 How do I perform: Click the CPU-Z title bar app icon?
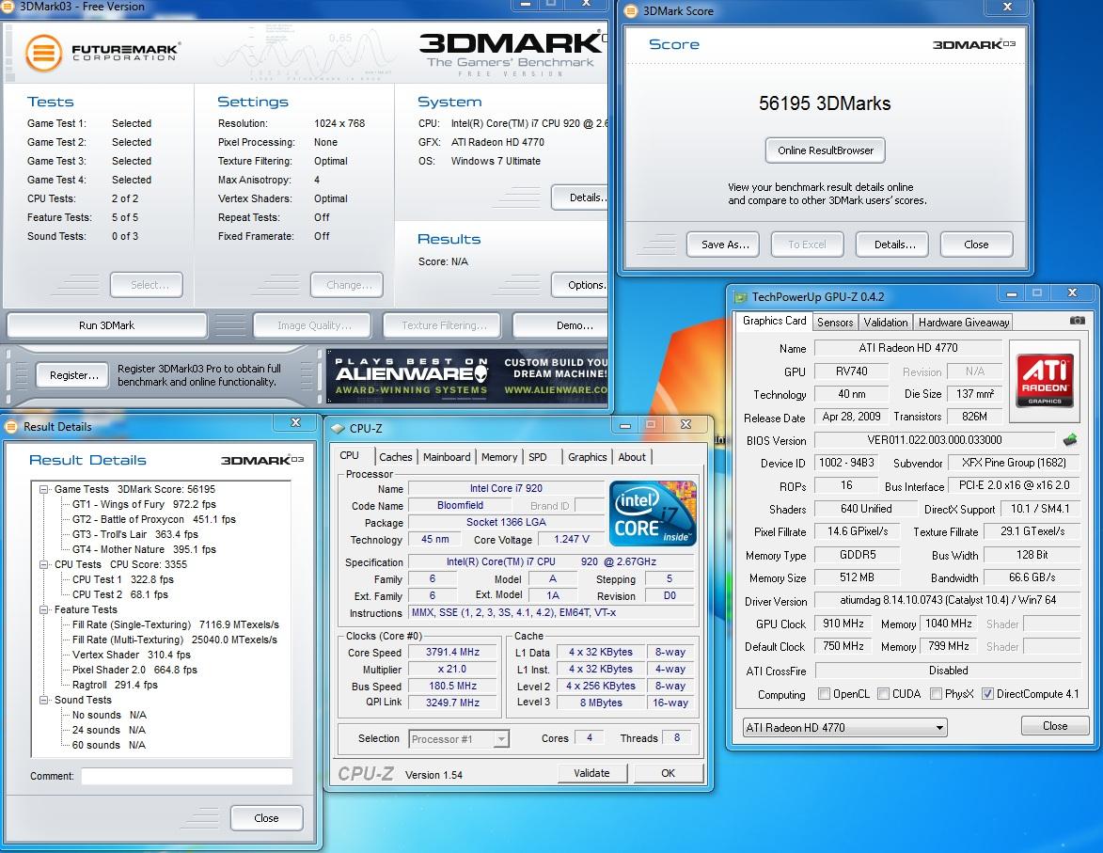(338, 428)
